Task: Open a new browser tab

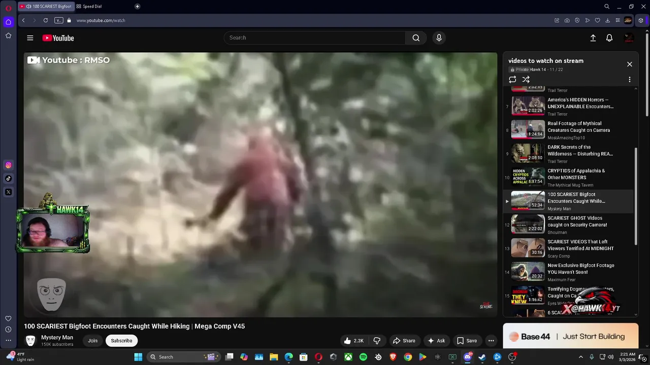Action: click(137, 7)
